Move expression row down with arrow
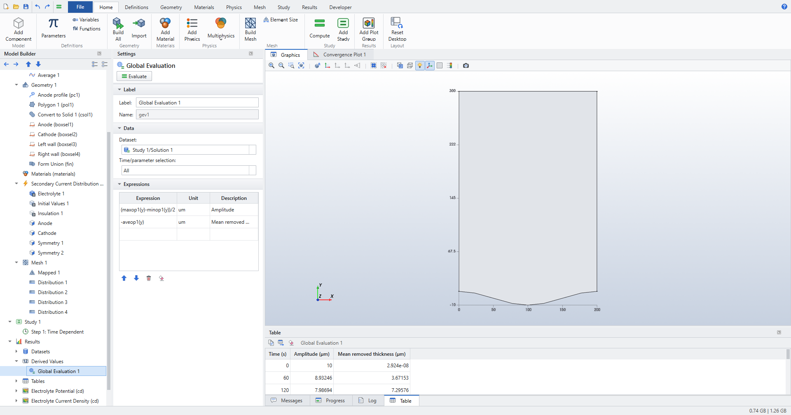The height and width of the screenshot is (415, 791). tap(136, 278)
